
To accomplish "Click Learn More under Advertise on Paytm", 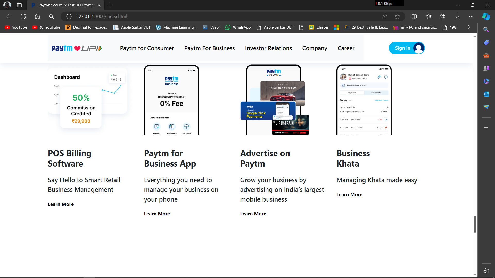I will click(x=253, y=214).
